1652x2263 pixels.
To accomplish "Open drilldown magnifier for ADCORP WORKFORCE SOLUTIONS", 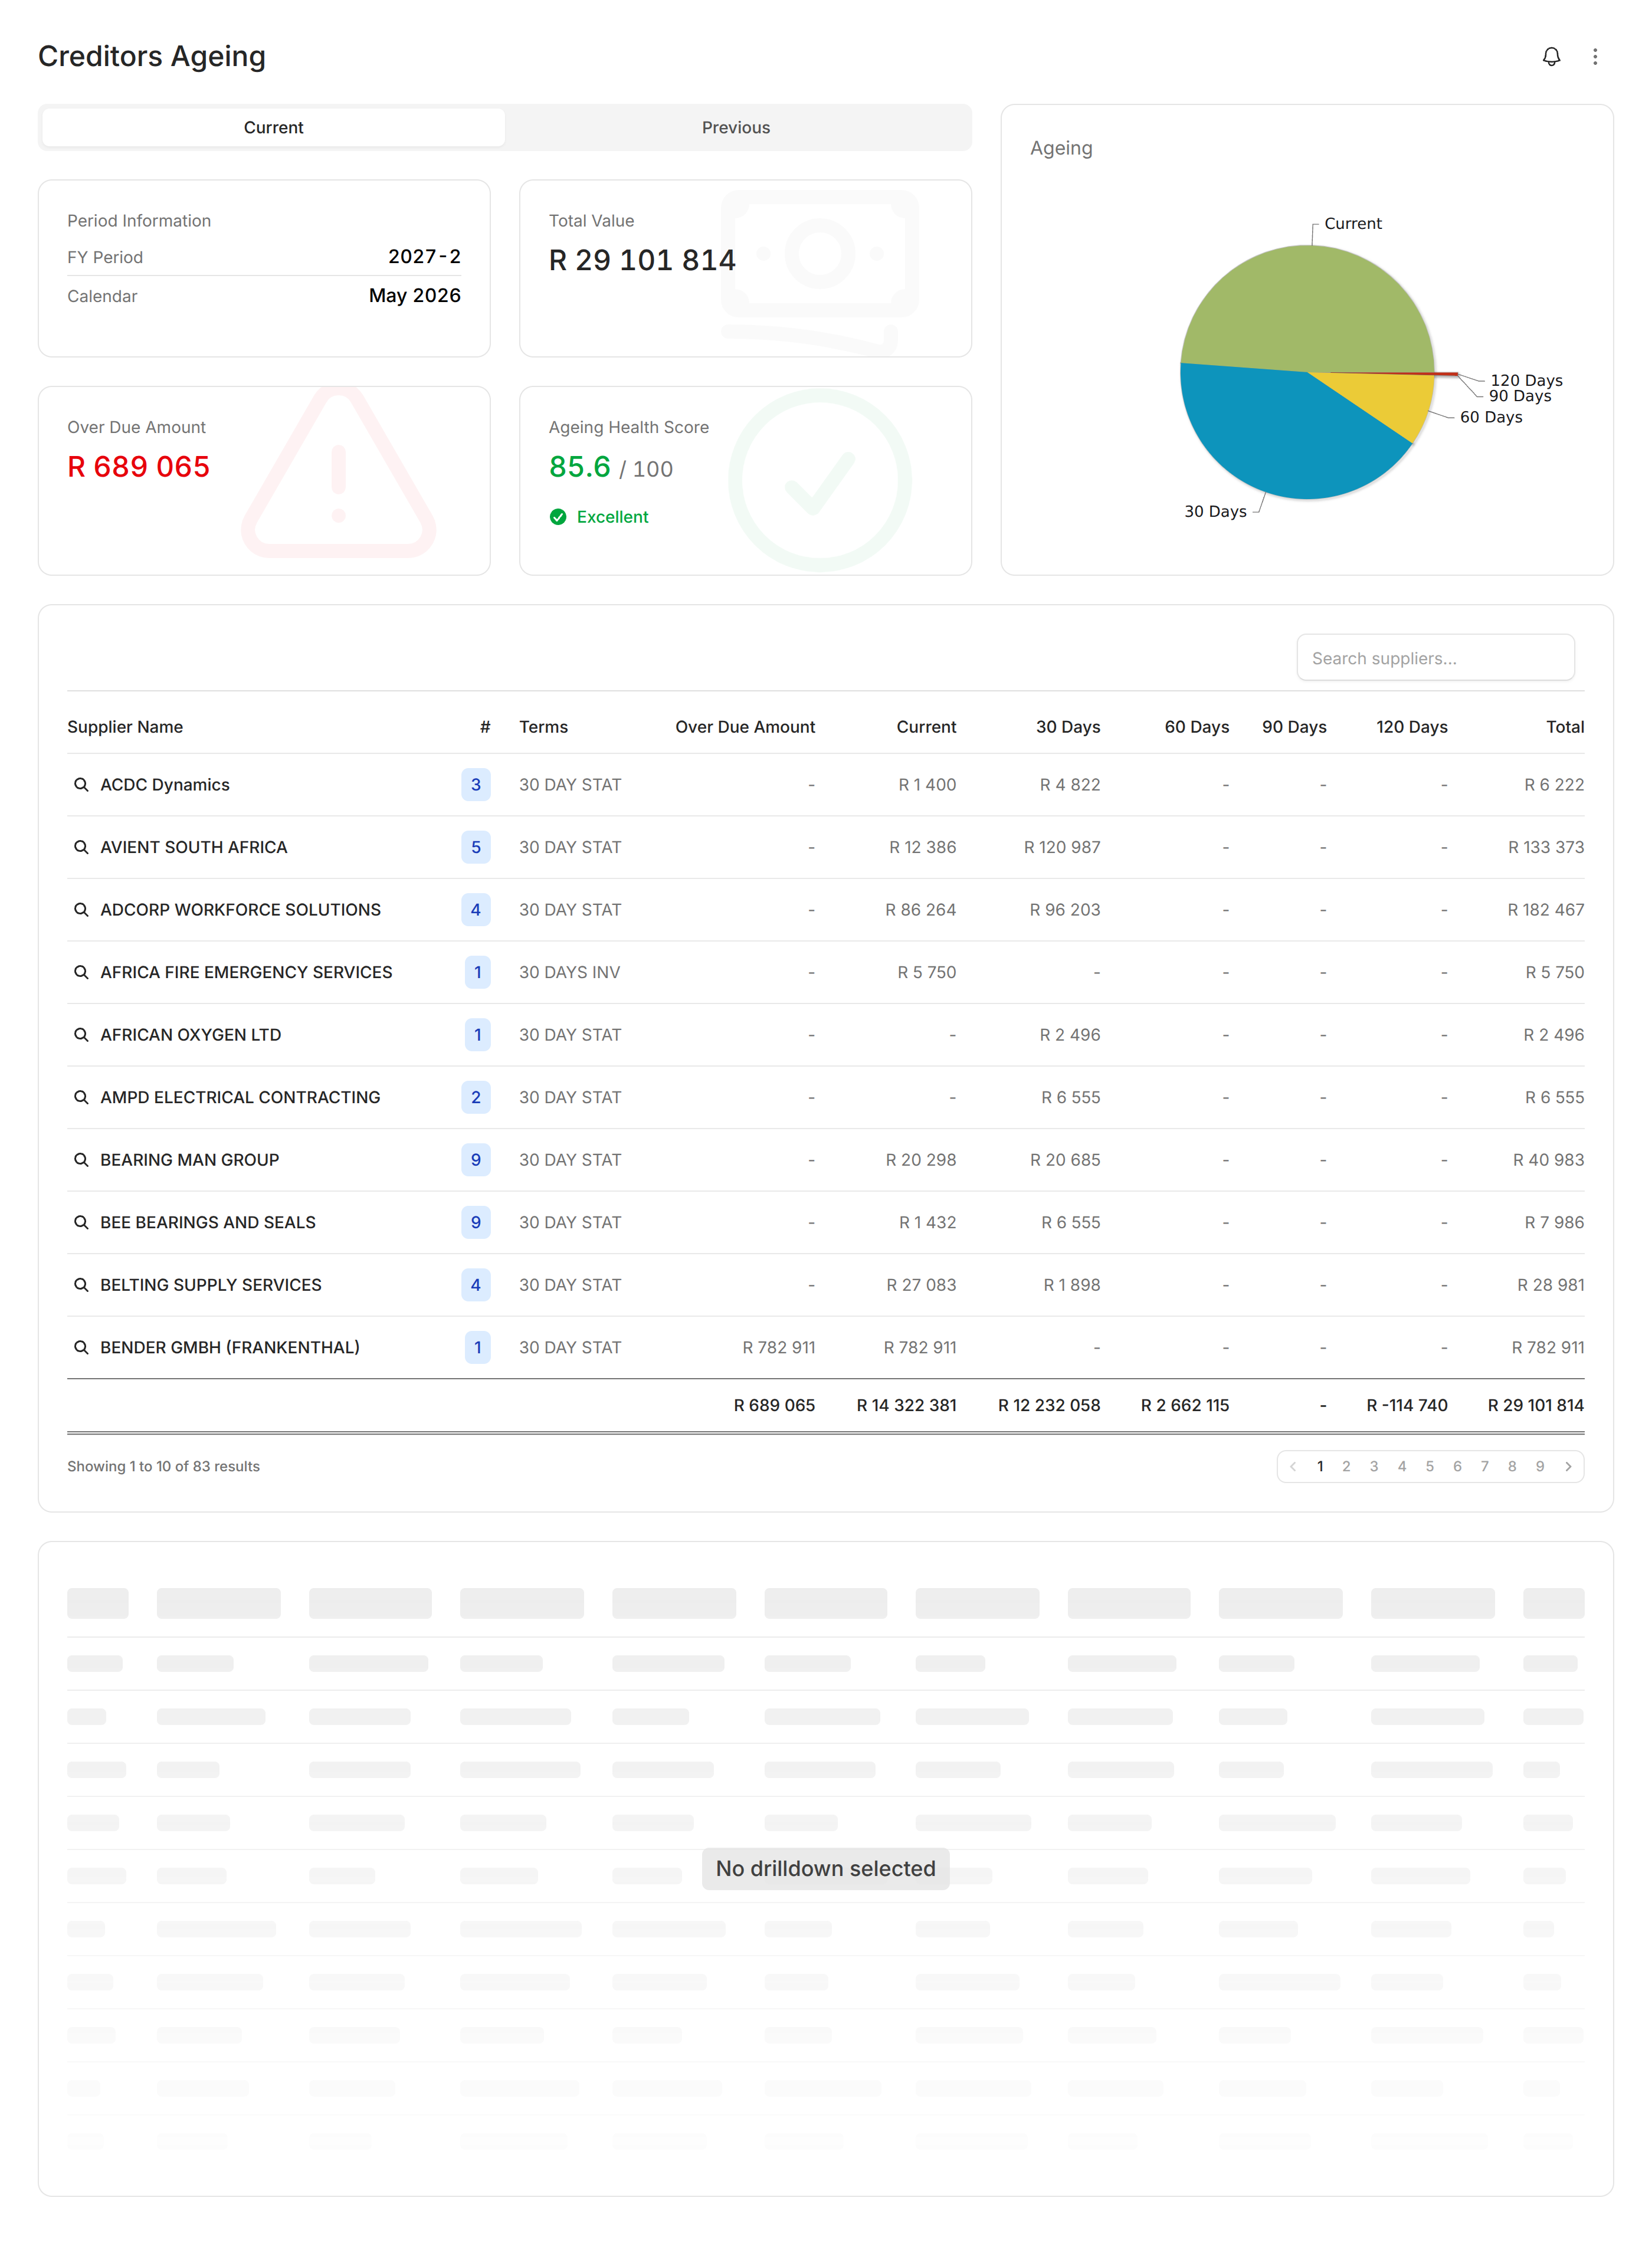I will click(81, 910).
